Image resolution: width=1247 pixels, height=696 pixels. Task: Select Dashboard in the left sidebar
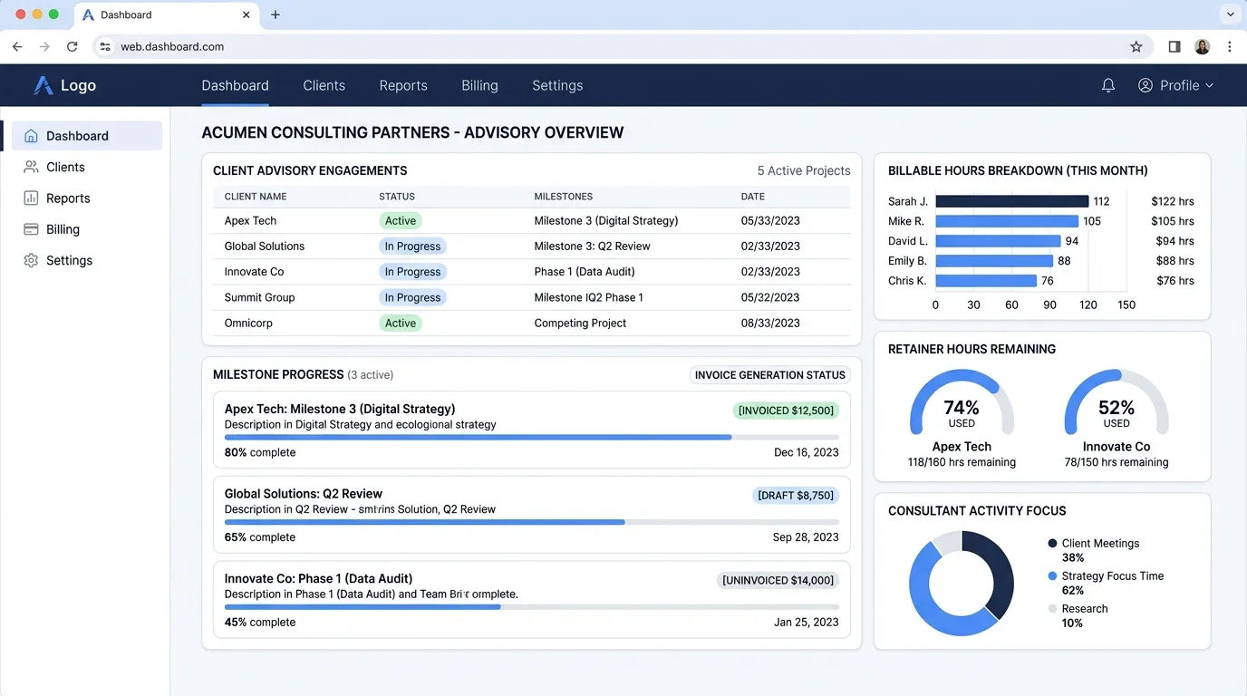point(87,136)
